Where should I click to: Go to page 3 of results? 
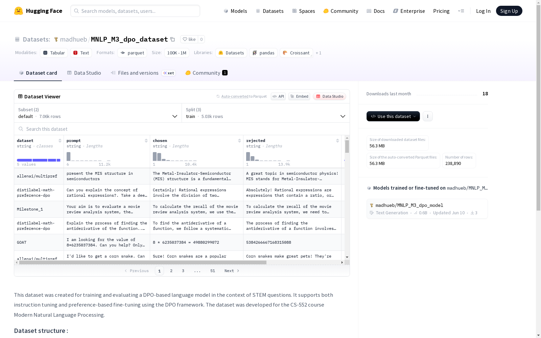[183, 271]
